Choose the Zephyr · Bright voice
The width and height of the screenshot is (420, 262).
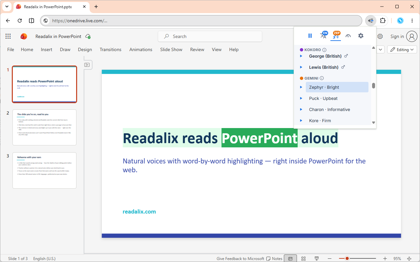[337, 87]
